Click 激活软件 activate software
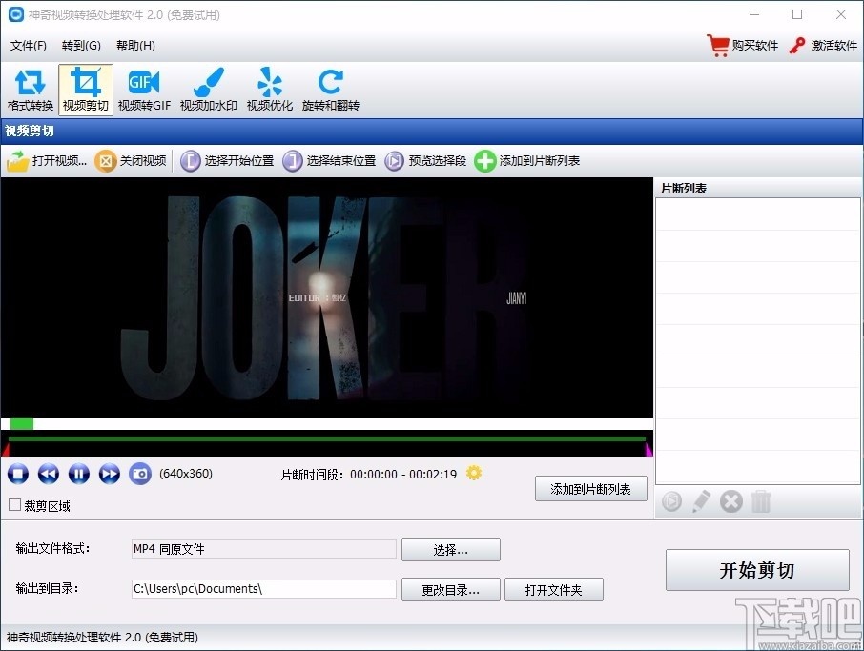Viewport: 864px width, 651px height. [823, 45]
